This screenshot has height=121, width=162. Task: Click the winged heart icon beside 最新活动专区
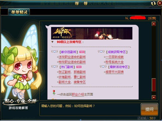pyautogui.click(x=103, y=67)
